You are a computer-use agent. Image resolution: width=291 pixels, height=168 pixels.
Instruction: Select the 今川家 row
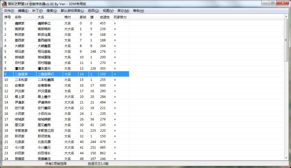[x=66, y=148]
